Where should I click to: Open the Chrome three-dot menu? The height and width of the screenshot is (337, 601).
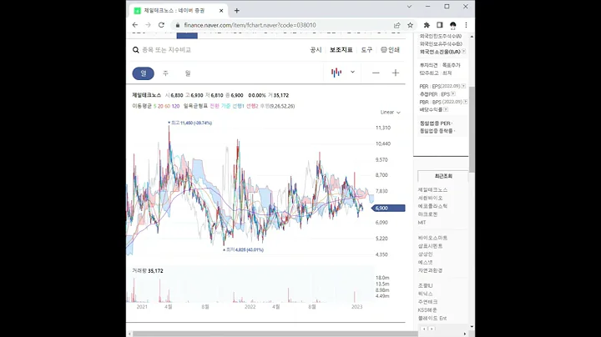pos(466,25)
